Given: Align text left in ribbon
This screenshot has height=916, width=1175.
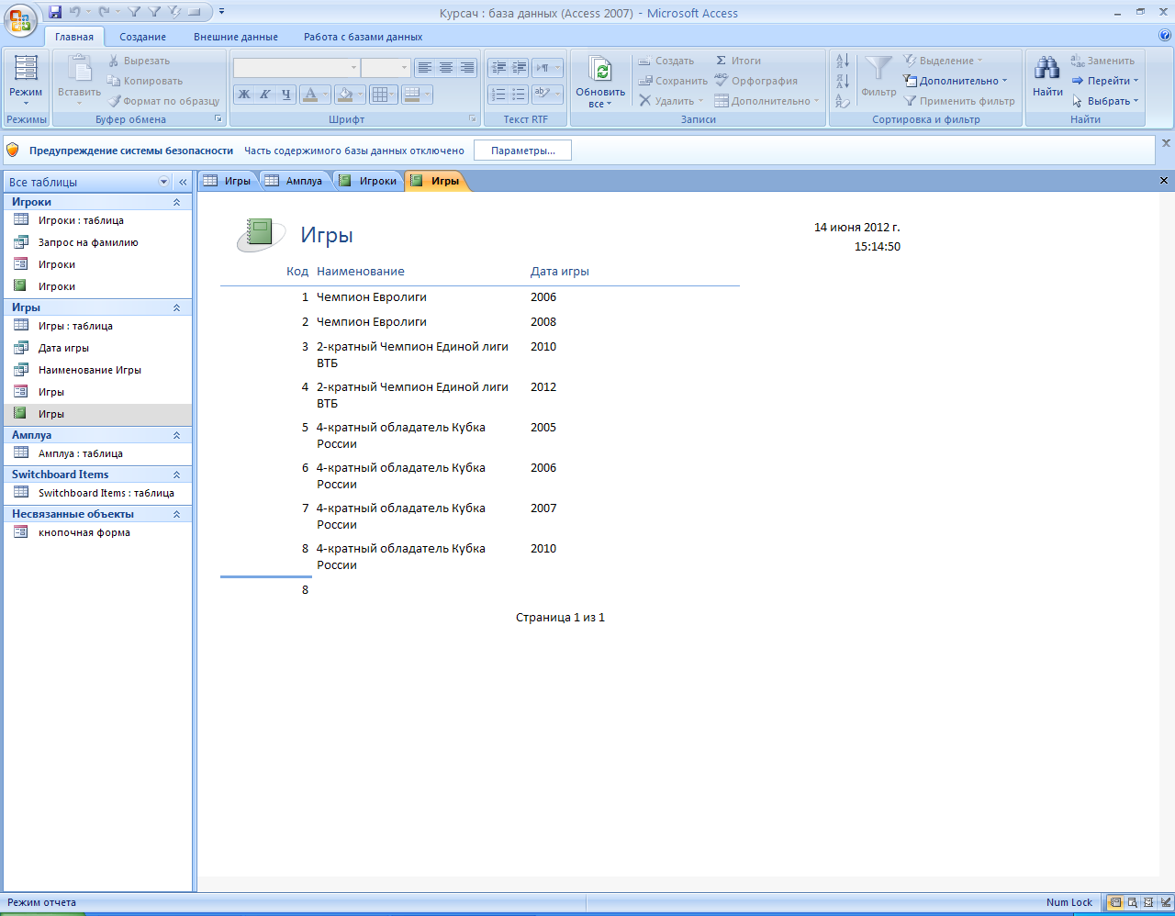Looking at the screenshot, I should pos(424,68).
